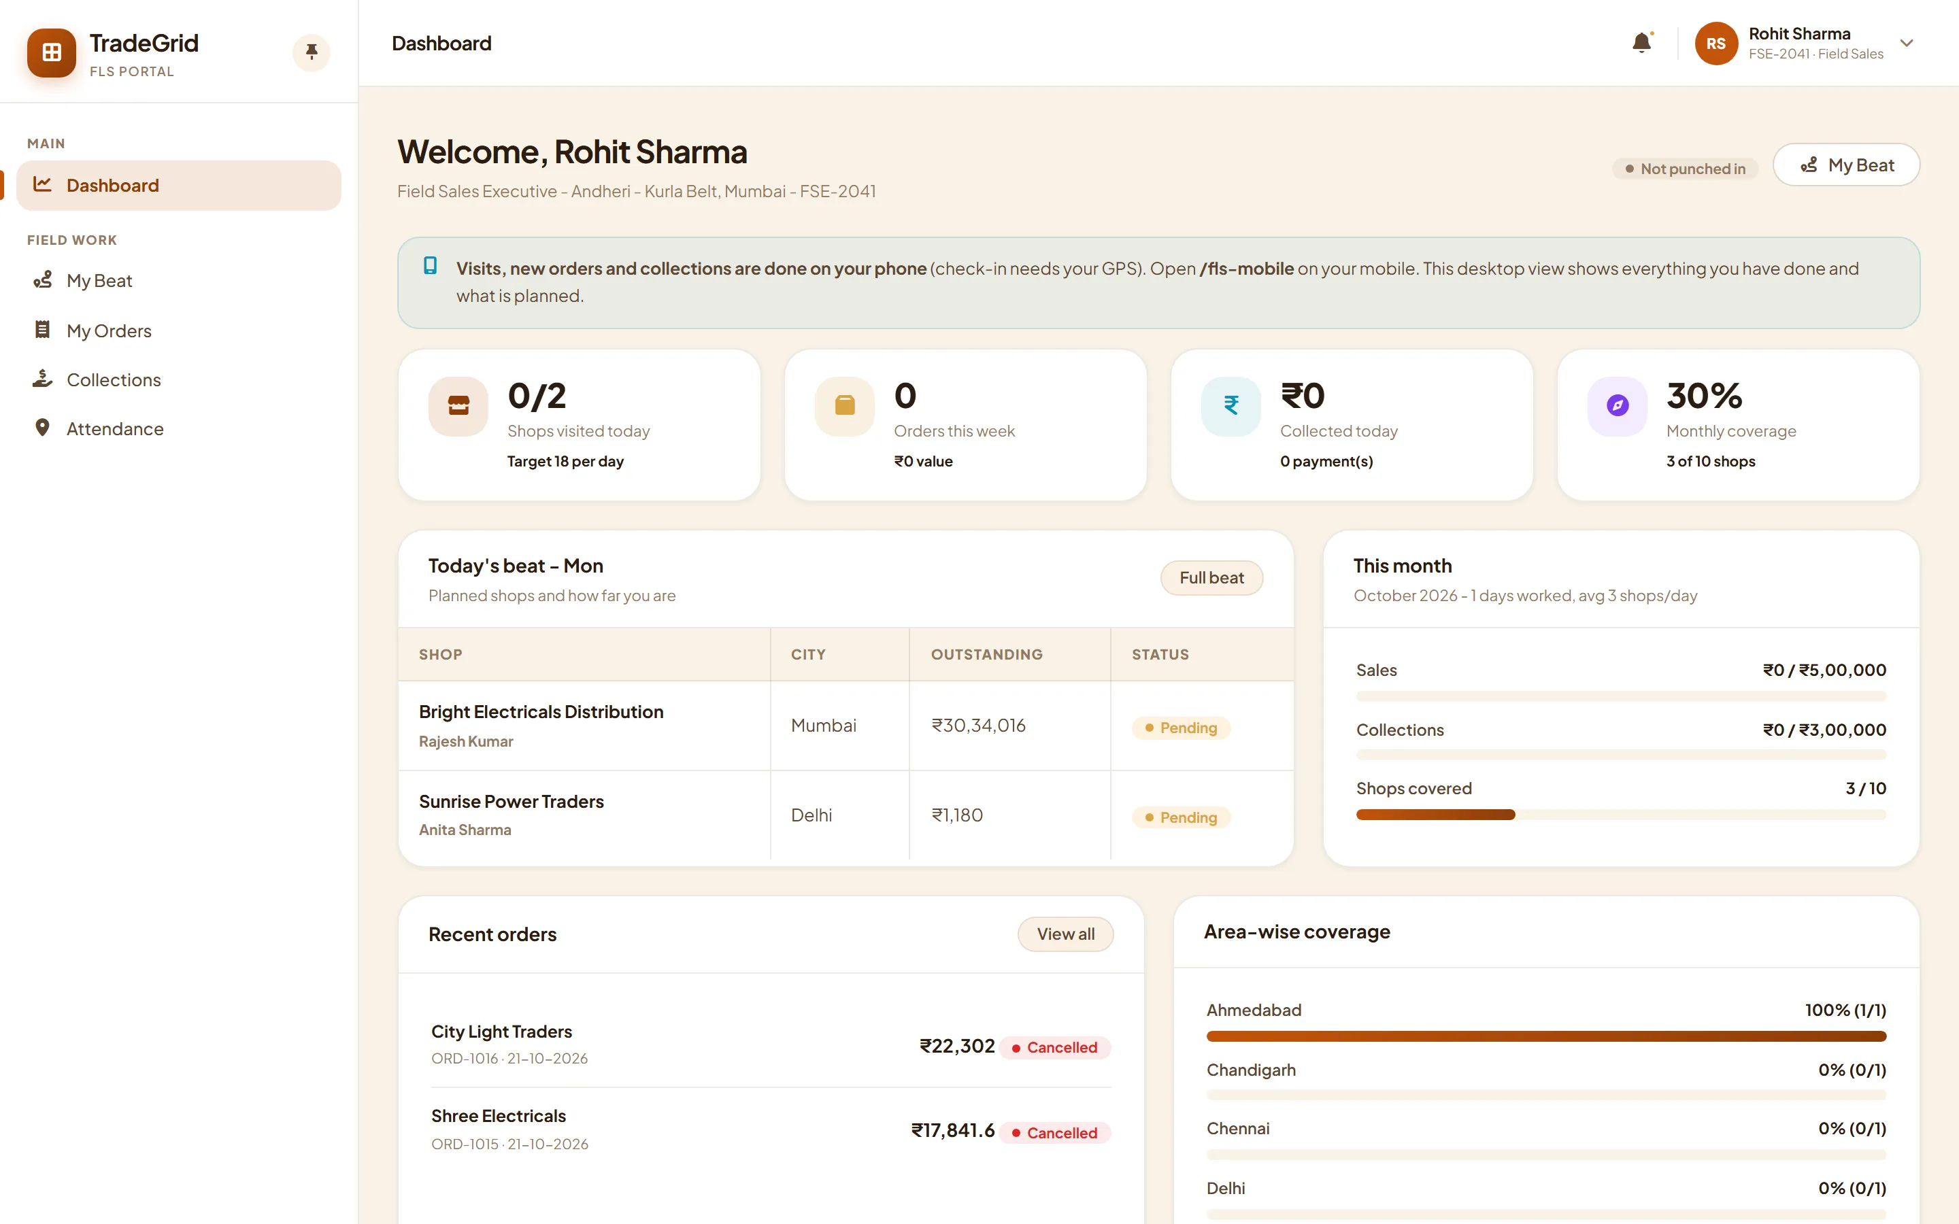
Task: Click the Dashboard chart icon in sidebar
Action: (42, 184)
